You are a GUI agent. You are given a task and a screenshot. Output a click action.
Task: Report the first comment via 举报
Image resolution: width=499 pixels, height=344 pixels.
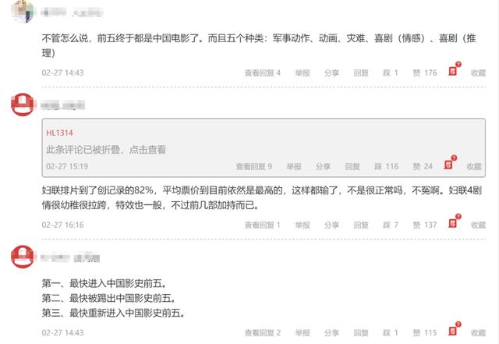pos(303,73)
